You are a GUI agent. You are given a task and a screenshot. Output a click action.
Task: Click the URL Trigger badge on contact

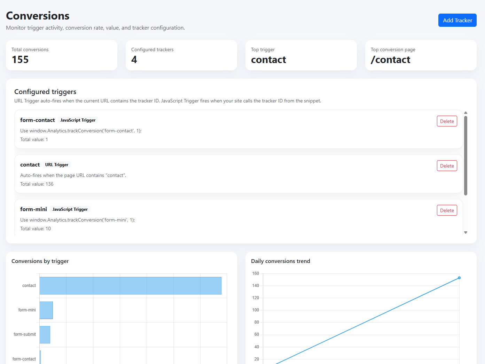(x=57, y=165)
